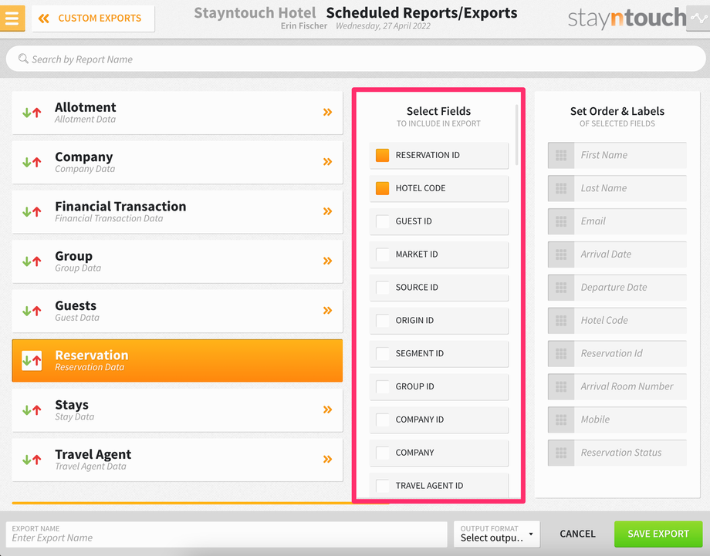Click the Allotment up-down arrows icon
The width and height of the screenshot is (710, 556).
(x=32, y=113)
